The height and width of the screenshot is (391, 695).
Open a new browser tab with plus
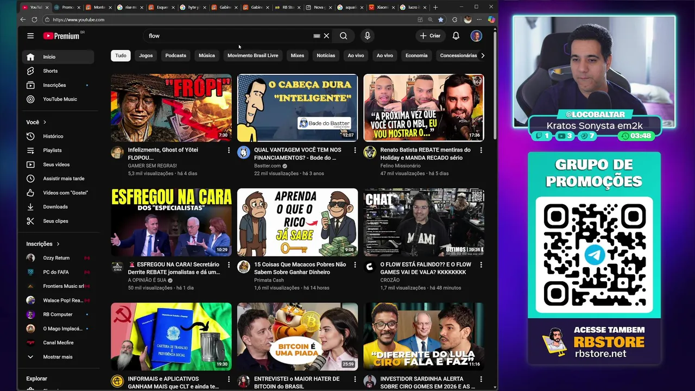click(435, 7)
